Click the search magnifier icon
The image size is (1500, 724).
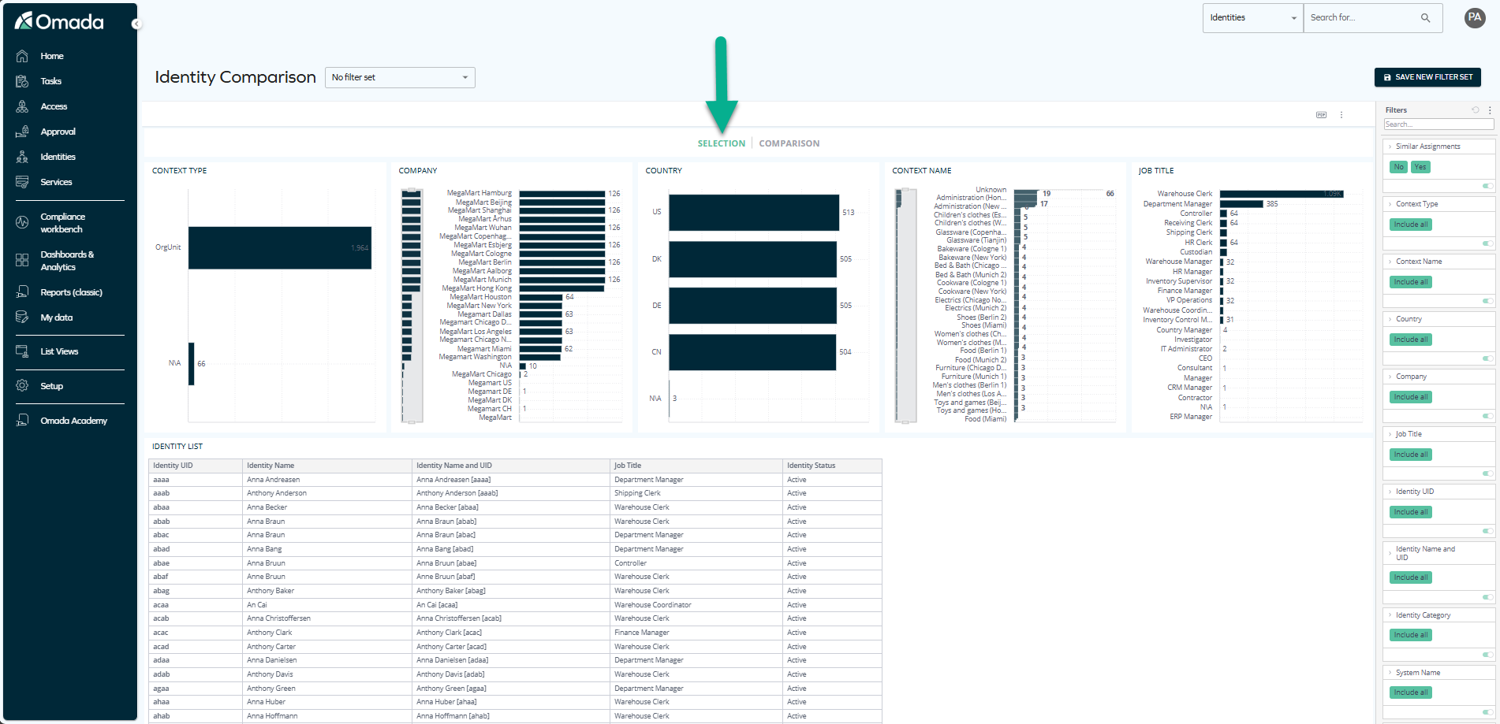(x=1425, y=17)
